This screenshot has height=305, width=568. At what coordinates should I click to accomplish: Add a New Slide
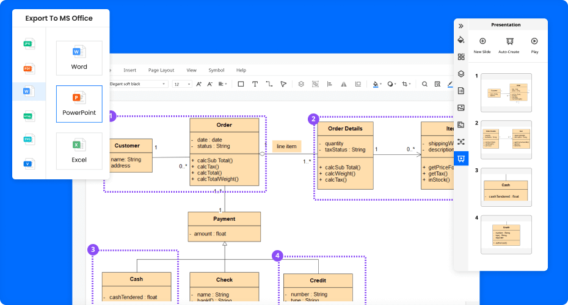(x=482, y=45)
